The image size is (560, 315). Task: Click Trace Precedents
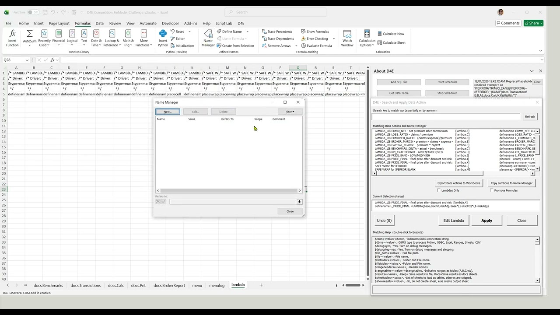(x=277, y=31)
